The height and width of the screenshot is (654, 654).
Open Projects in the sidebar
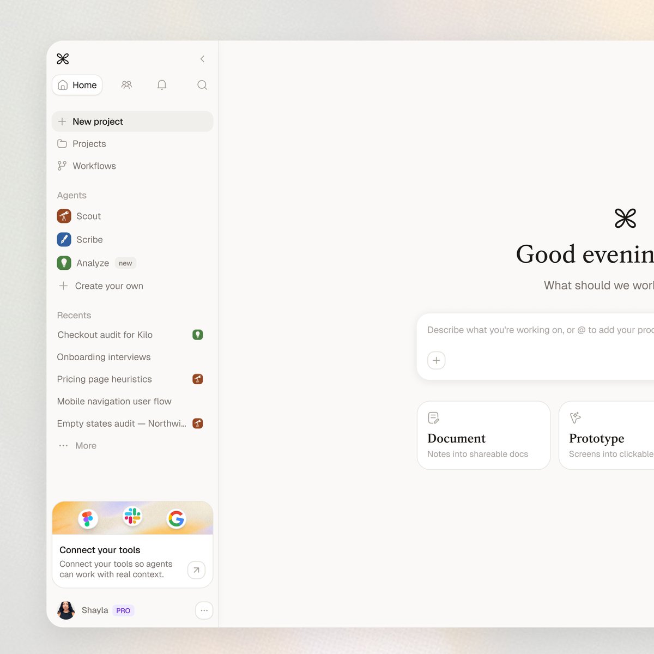pyautogui.click(x=132, y=144)
